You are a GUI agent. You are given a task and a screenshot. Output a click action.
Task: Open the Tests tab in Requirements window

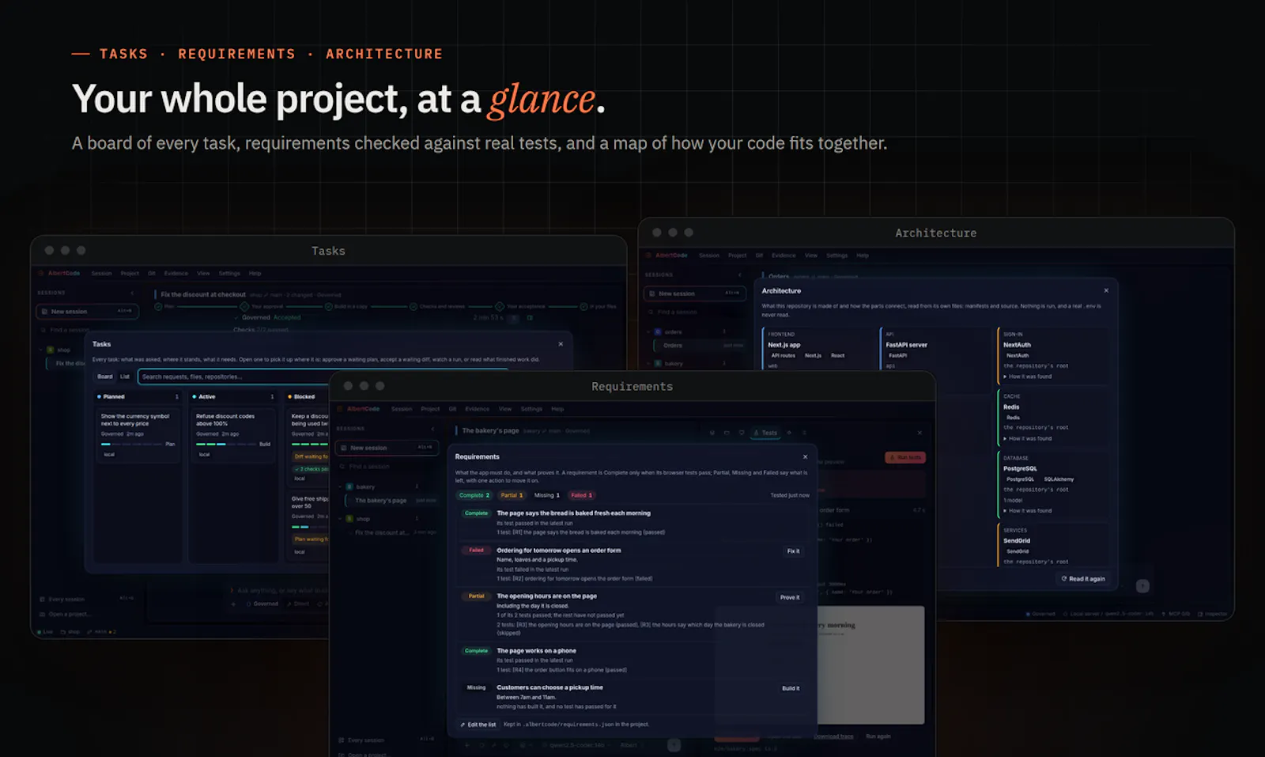[x=765, y=433]
